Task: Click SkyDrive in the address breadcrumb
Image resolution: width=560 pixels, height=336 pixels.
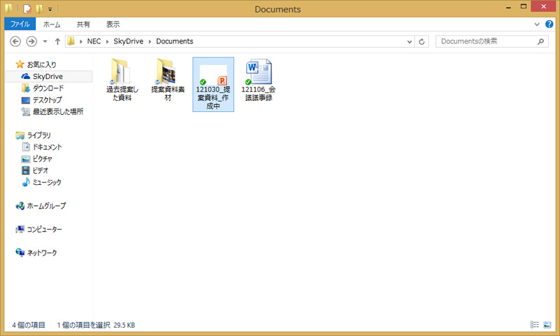Action: click(x=127, y=41)
